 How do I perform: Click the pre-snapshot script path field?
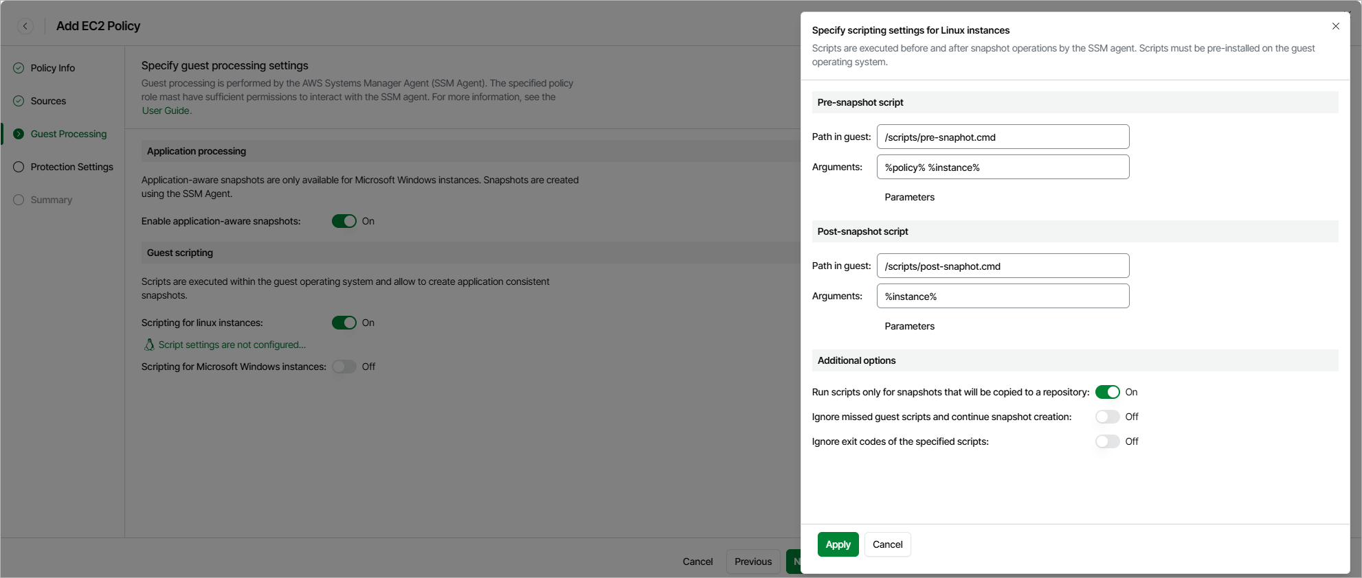tap(1003, 137)
